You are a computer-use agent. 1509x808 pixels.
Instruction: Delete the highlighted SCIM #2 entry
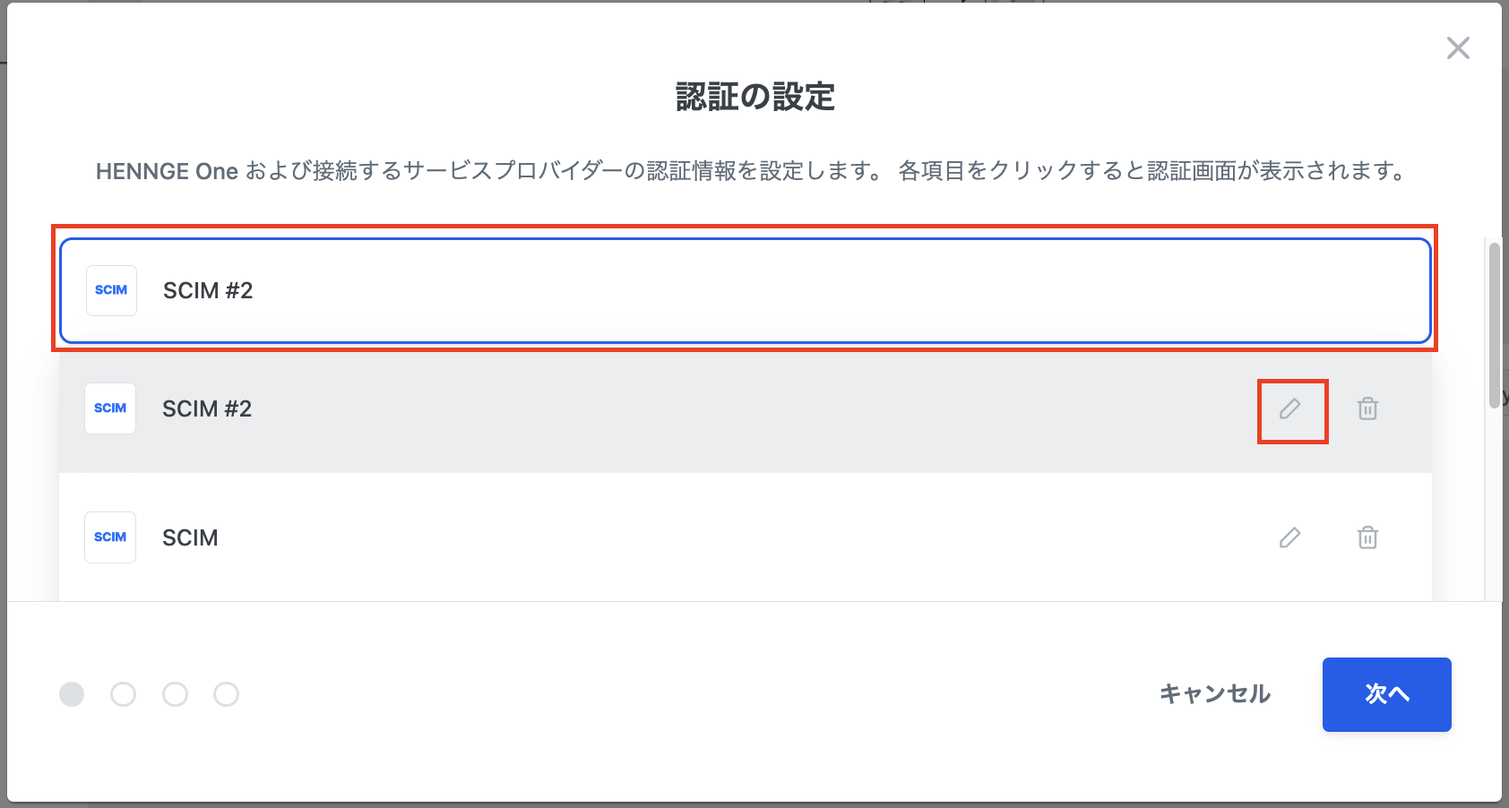point(1367,409)
